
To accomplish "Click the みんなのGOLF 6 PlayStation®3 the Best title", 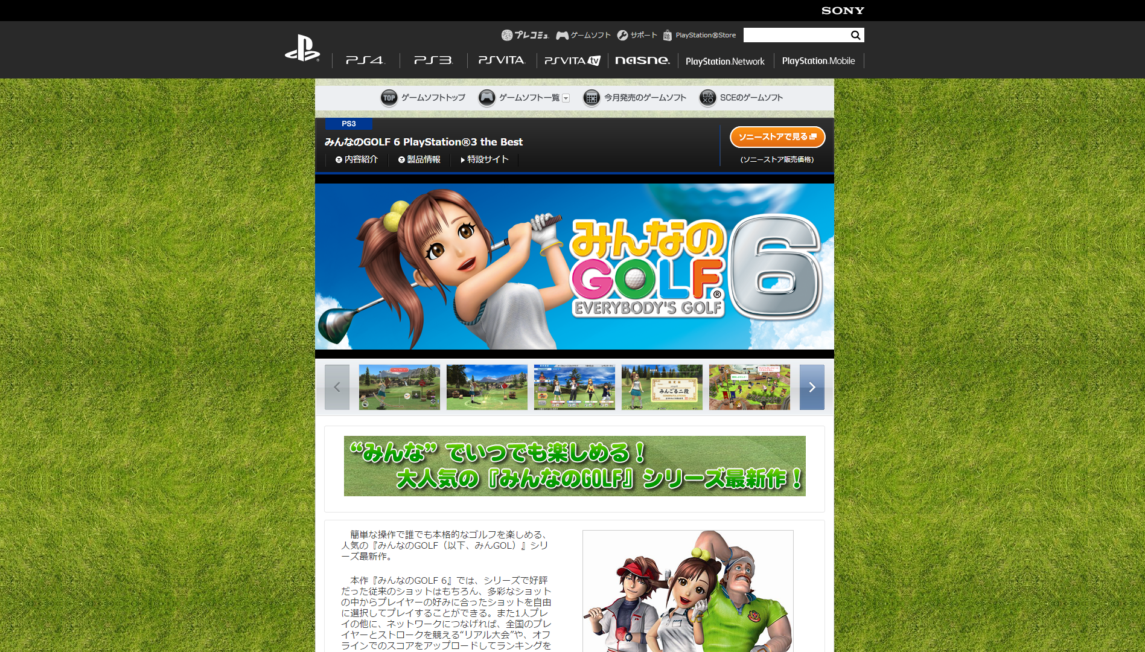I will point(424,142).
